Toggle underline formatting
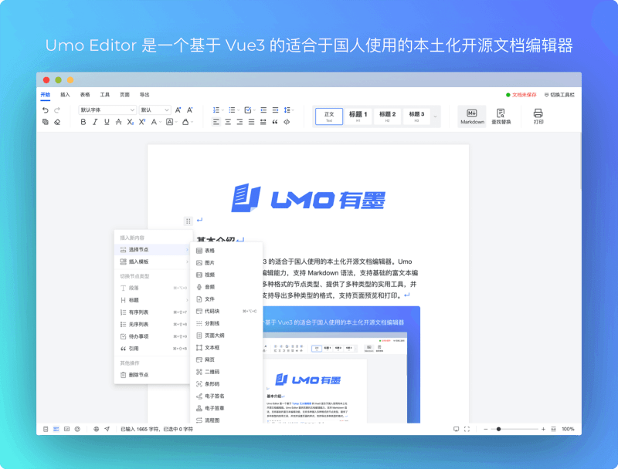 (x=106, y=122)
